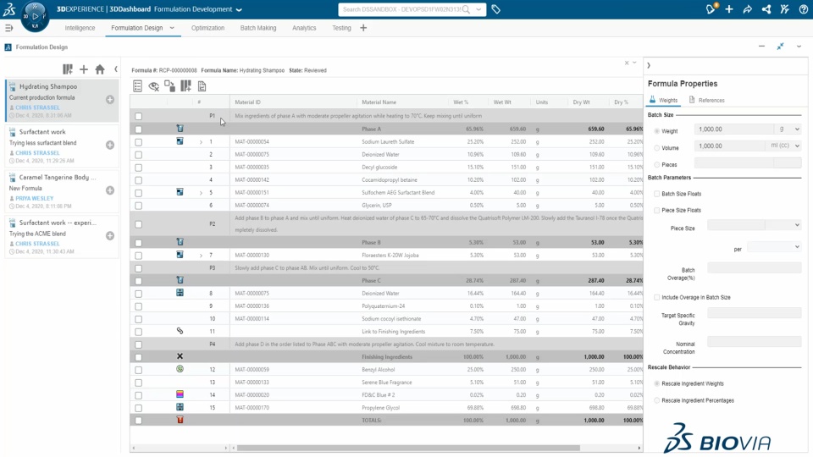Switch to the Intelligence tab
The width and height of the screenshot is (813, 457).
(80, 28)
